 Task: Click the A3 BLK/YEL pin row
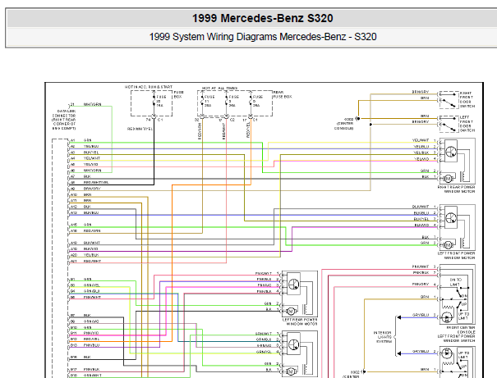coord(85,153)
